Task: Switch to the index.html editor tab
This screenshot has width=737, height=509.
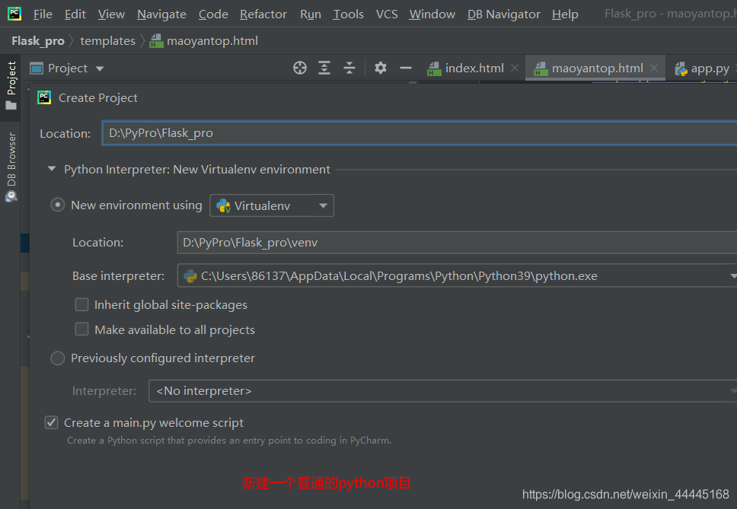Action: tap(474, 68)
